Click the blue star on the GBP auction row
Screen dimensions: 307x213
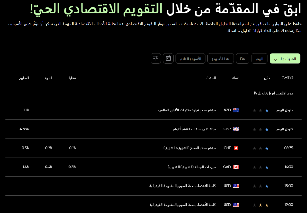pos(267,129)
